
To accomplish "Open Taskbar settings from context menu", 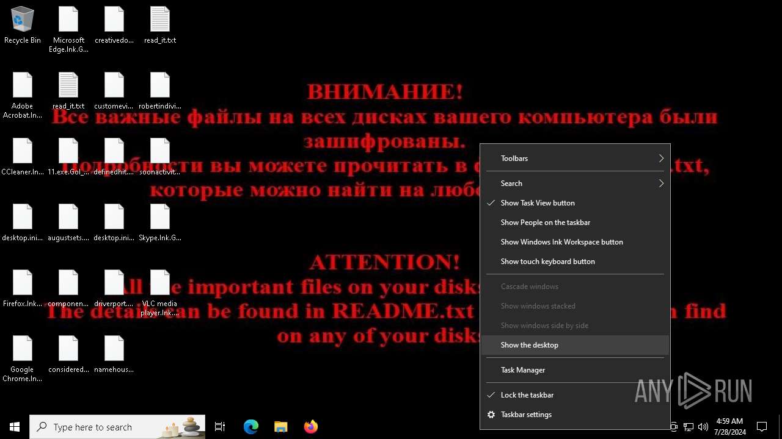I will [x=575, y=415].
